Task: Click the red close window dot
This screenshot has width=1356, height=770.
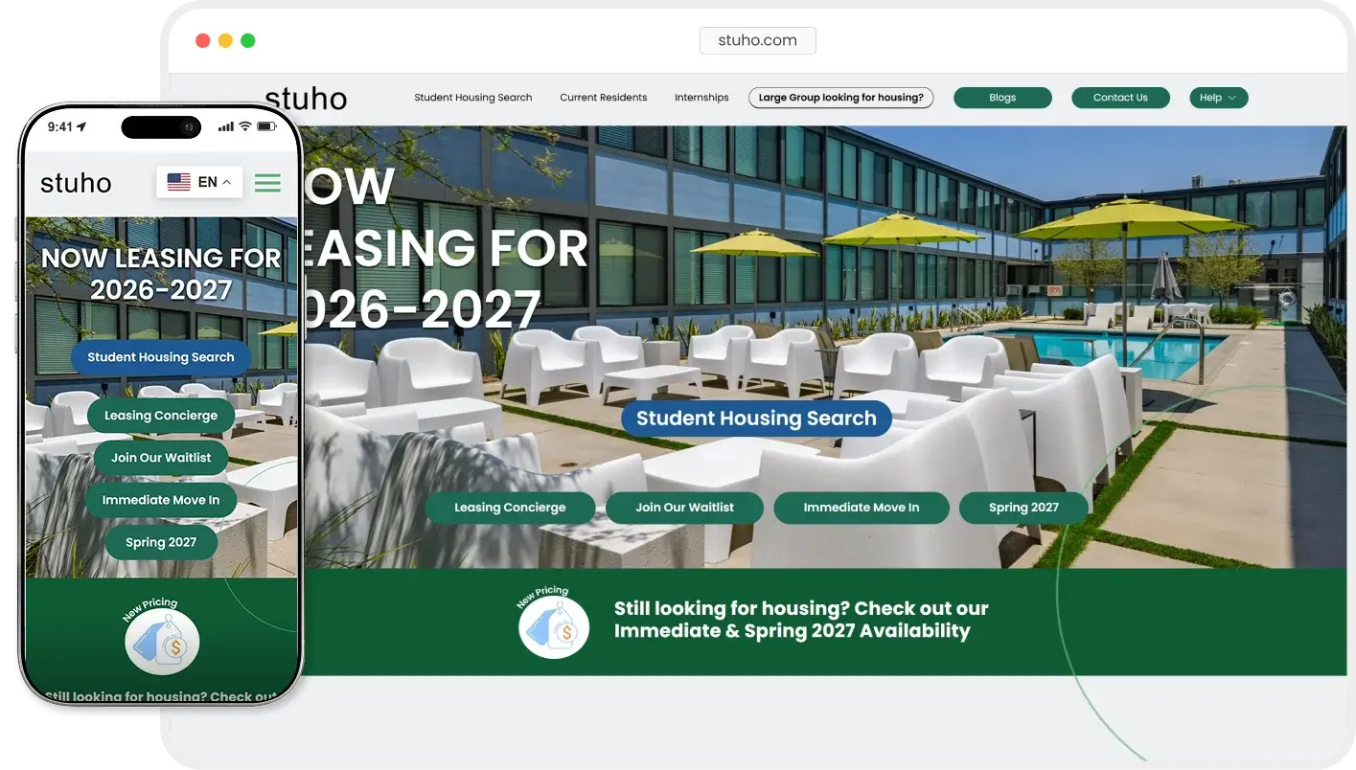Action: (202, 40)
